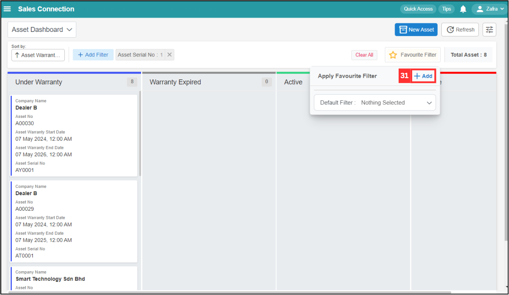Click the Under Warranty count badge 8
Image resolution: width=509 pixels, height=295 pixels.
click(x=132, y=82)
